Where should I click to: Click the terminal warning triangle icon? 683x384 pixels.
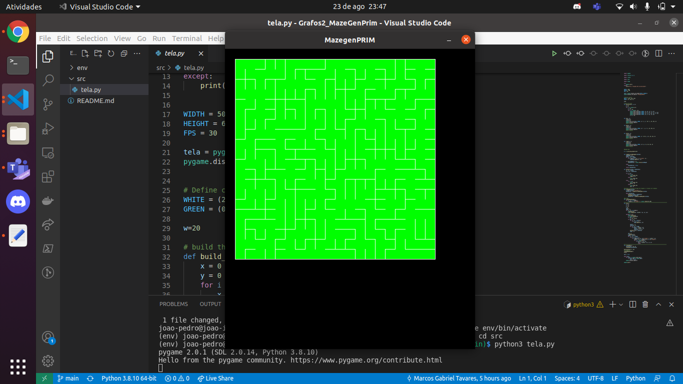tap(670, 323)
